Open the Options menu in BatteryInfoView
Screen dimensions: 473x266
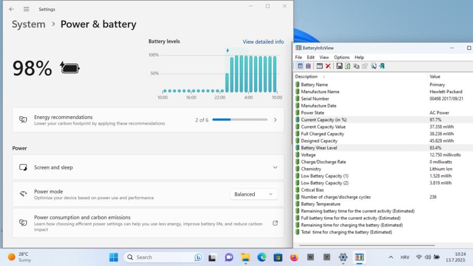[x=342, y=57]
